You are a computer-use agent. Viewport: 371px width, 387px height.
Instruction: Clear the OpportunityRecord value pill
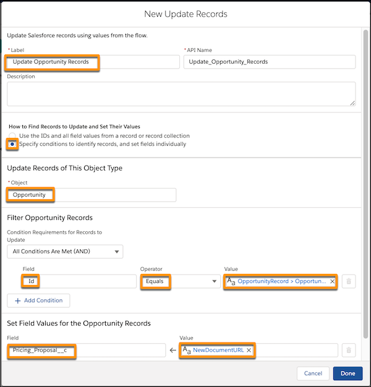pos(332,281)
